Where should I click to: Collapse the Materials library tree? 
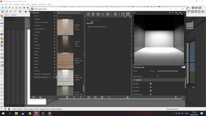pyautogui.click(x=32, y=13)
